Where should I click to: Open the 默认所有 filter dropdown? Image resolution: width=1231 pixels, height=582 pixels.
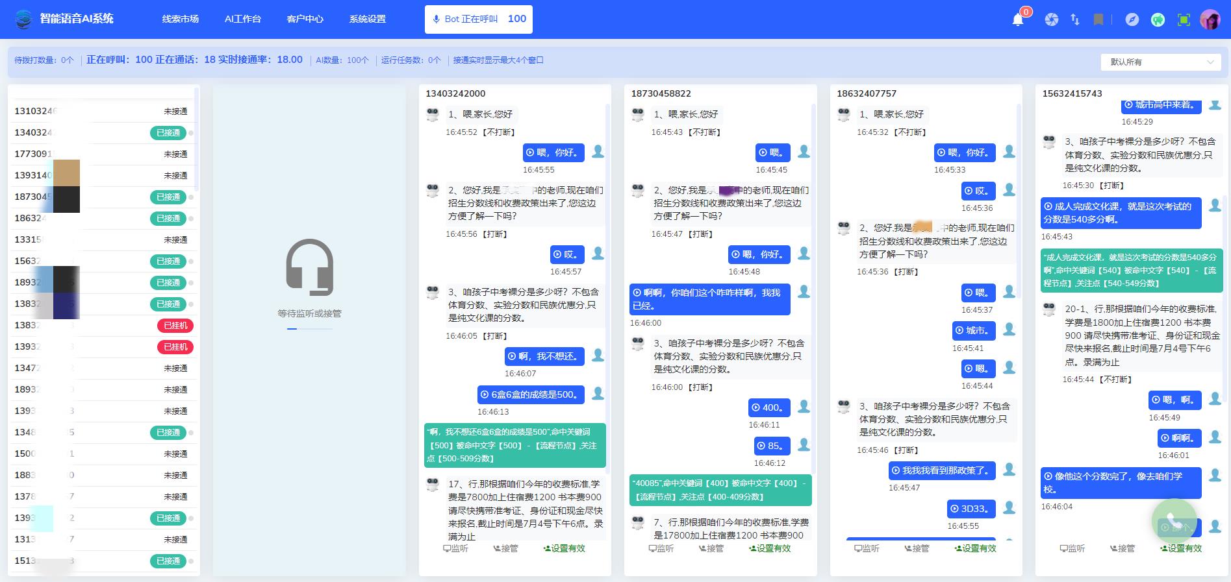[x=1161, y=62]
